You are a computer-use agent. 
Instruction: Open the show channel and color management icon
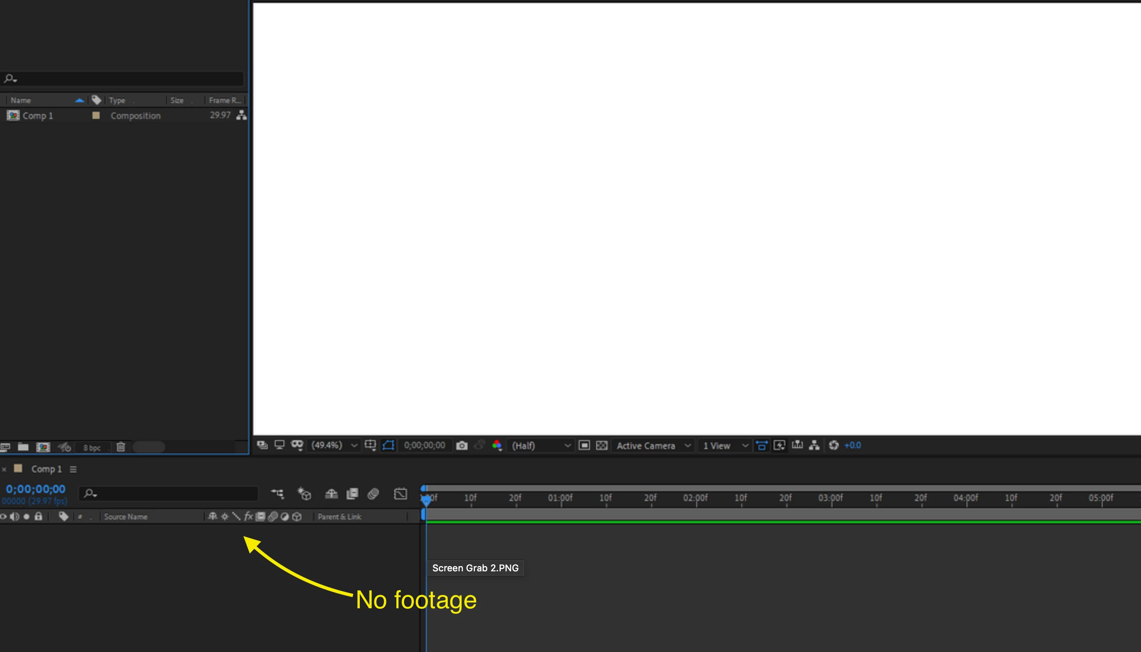click(x=497, y=446)
